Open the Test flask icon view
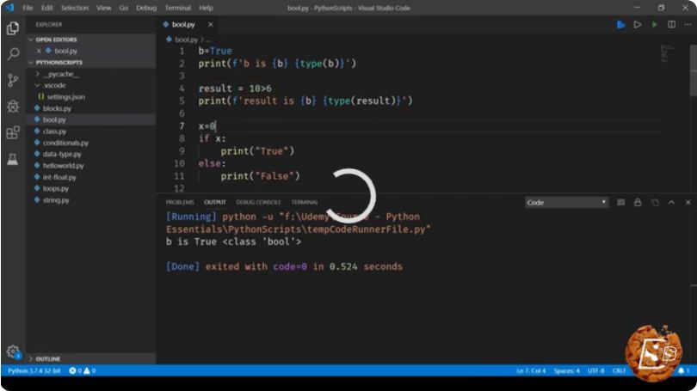The width and height of the screenshot is (697, 391). 13,159
